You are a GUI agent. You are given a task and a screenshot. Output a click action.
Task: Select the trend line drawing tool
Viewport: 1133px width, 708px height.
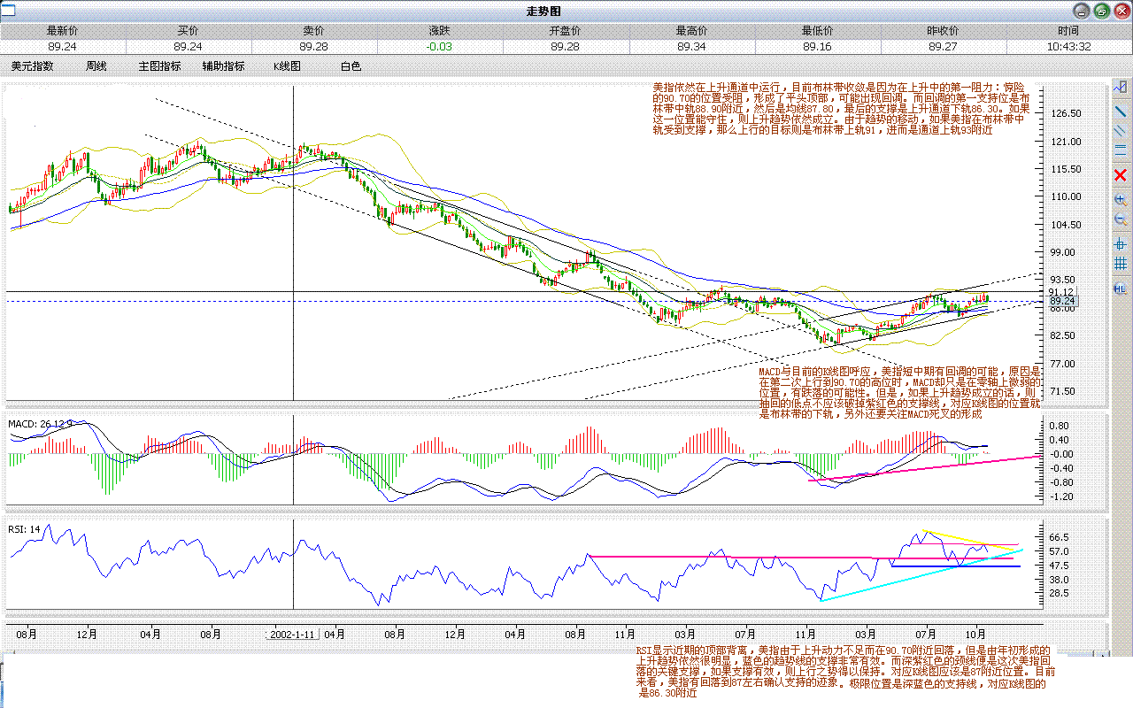pos(1121,112)
